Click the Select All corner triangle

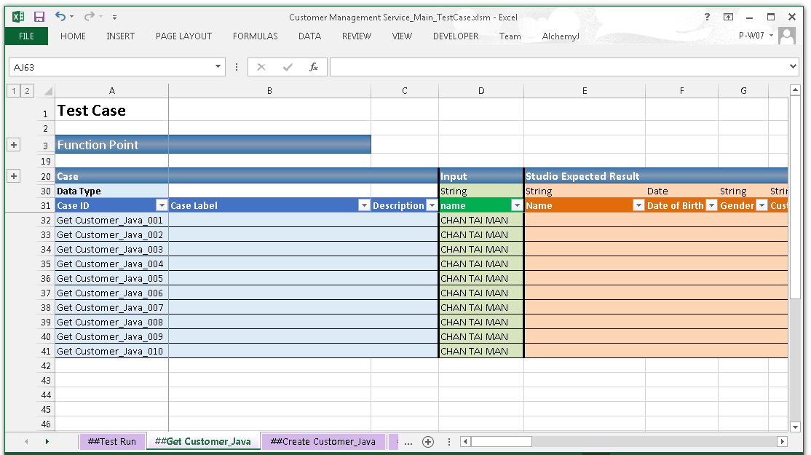coord(47,91)
